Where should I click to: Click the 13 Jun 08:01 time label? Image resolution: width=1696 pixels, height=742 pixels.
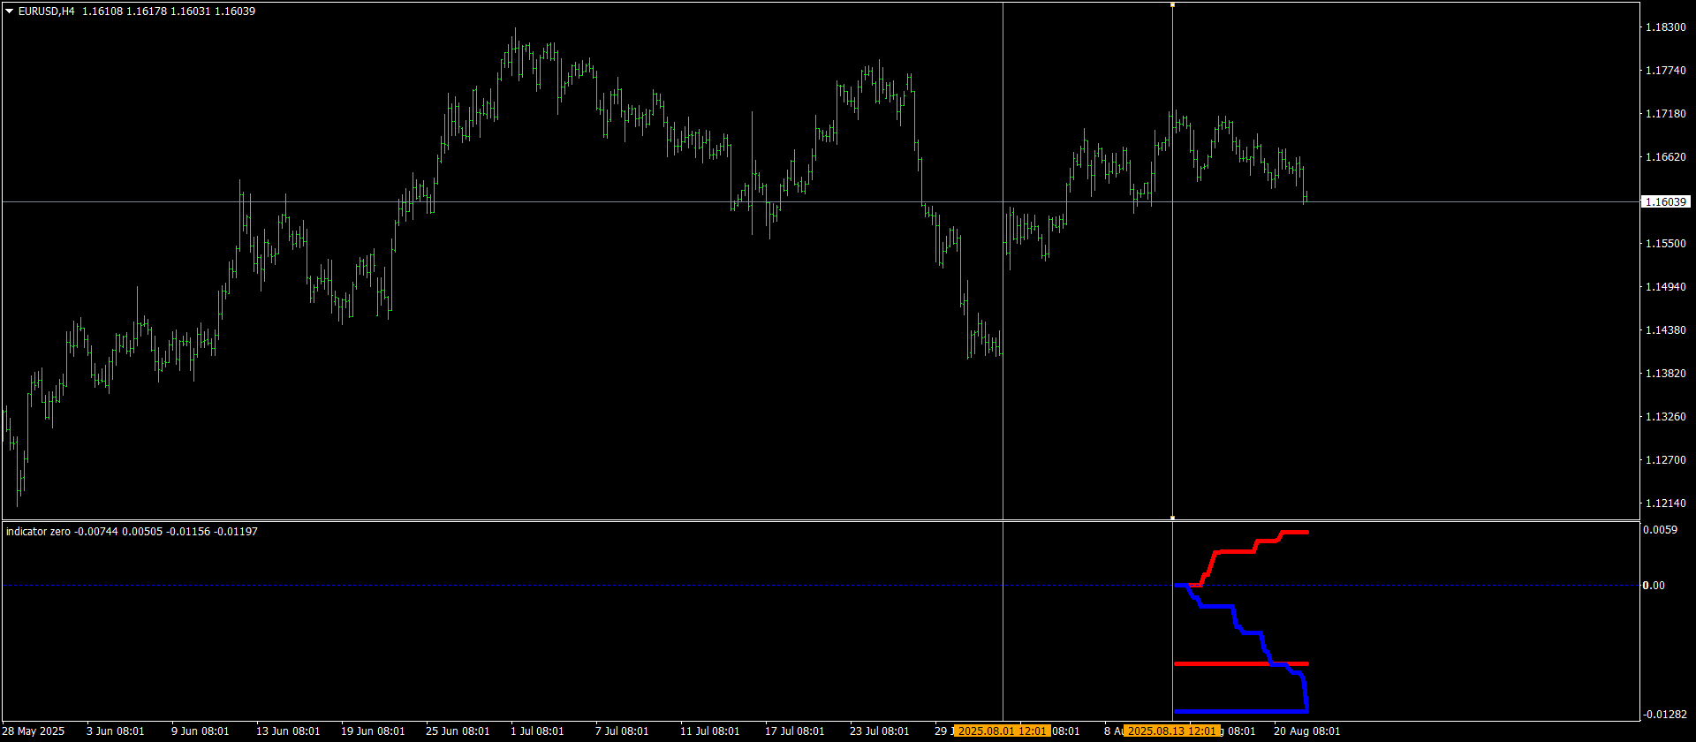click(x=288, y=731)
